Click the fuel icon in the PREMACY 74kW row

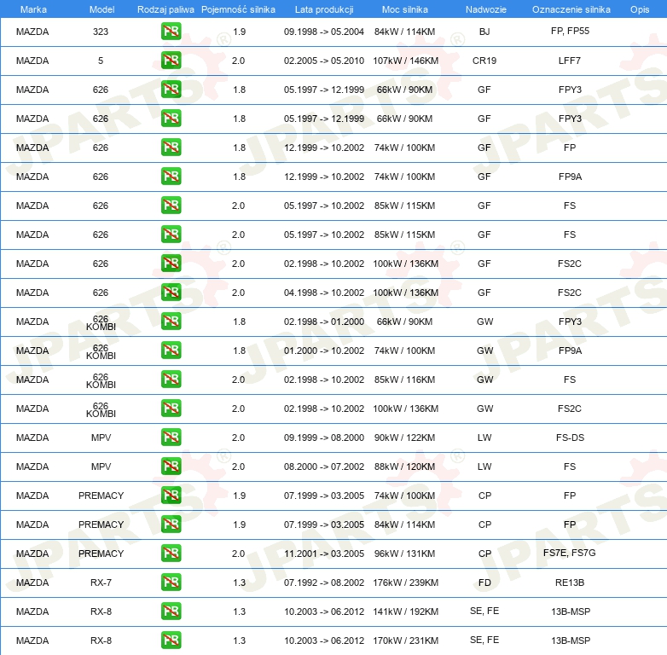tap(171, 496)
